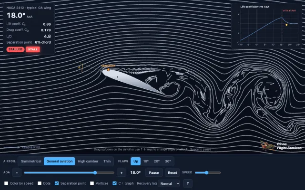Viewport: 305px width, 190px height.
Task: Switch to the Thin airfoil
Action: [107, 161]
